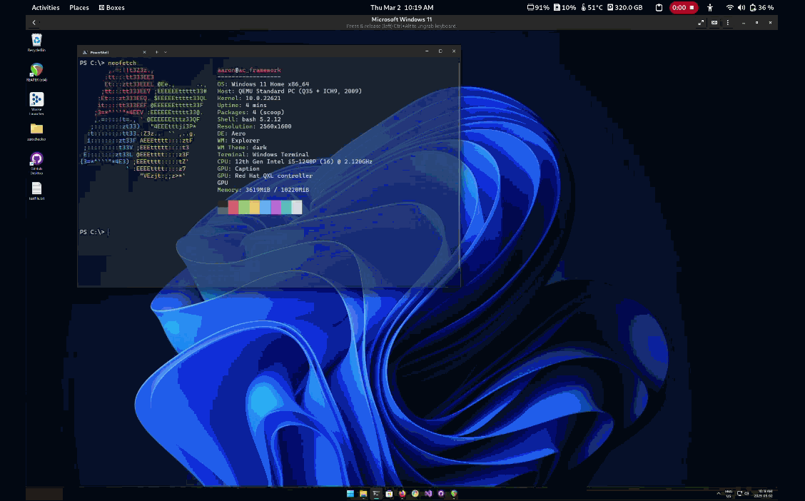Click the 'GPU: Red Hat QXL controller' line
Screen dimensions: 805x501
(x=265, y=176)
